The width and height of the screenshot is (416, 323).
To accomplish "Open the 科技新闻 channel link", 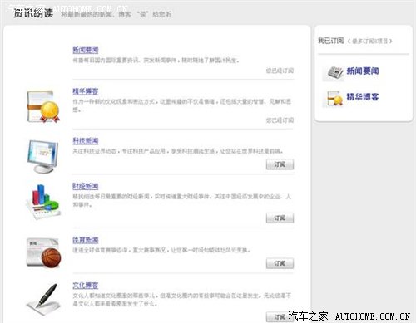I will (x=86, y=141).
